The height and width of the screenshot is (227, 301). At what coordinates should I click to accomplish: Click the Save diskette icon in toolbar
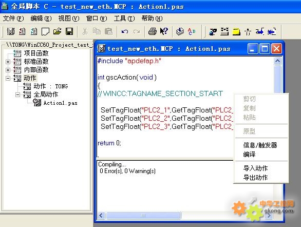[69, 31]
